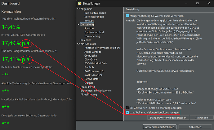
Task: Open the Kalender settings entry
Action: pos(86,40)
